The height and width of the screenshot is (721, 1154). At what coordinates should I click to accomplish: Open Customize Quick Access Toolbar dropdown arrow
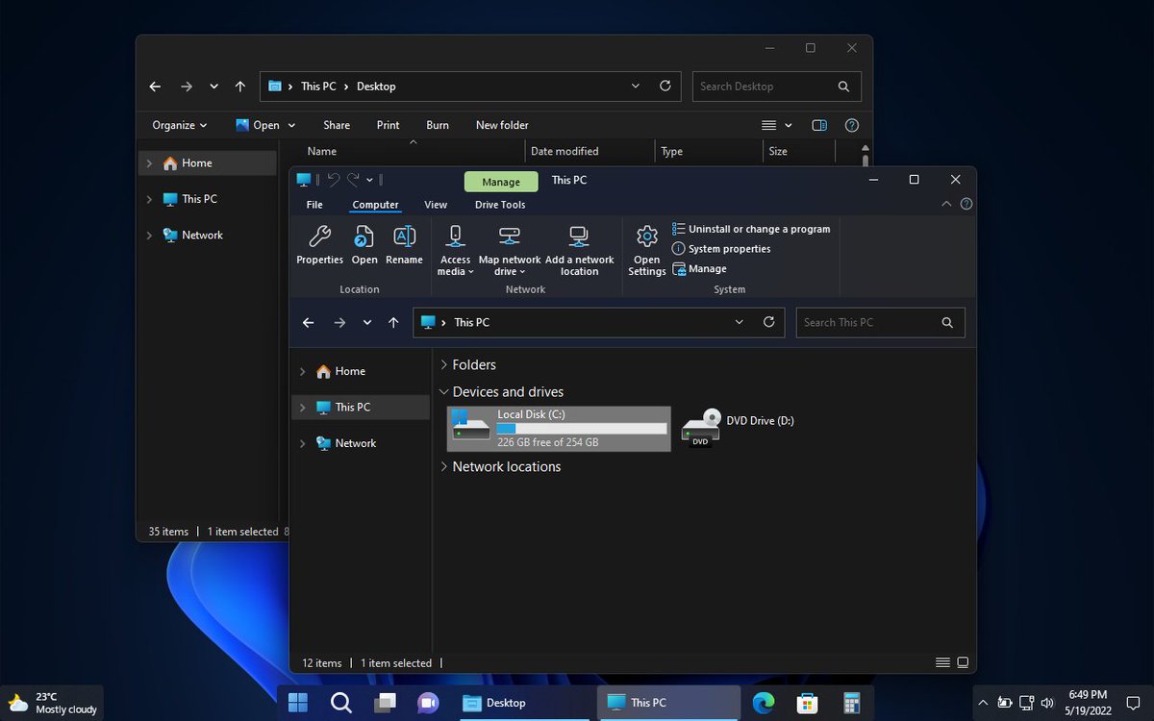[x=370, y=180]
